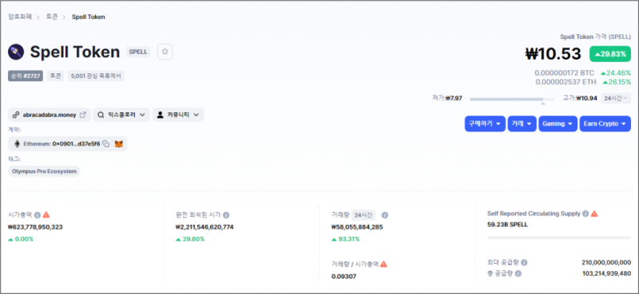The width and height of the screenshot is (639, 294).
Task: Open the market cap info icon
Action: tap(38, 214)
